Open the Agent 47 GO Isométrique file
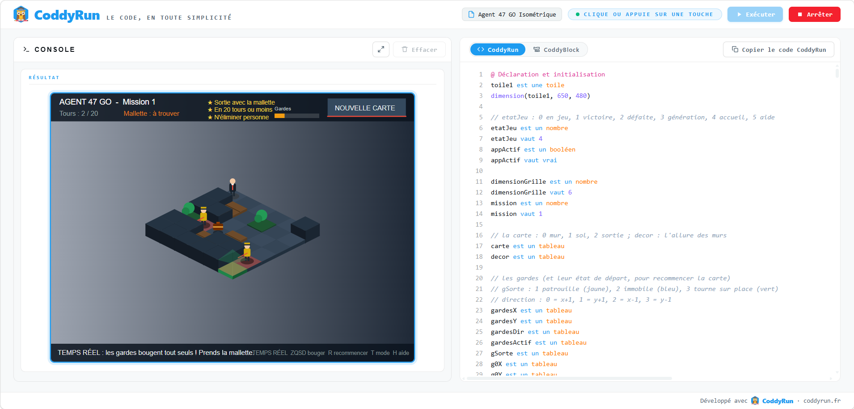Image resolution: width=854 pixels, height=409 pixels. [512, 14]
